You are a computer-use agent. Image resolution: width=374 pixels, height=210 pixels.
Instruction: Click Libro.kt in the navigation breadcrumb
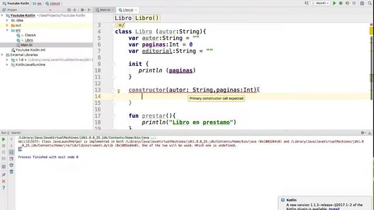(53, 3)
